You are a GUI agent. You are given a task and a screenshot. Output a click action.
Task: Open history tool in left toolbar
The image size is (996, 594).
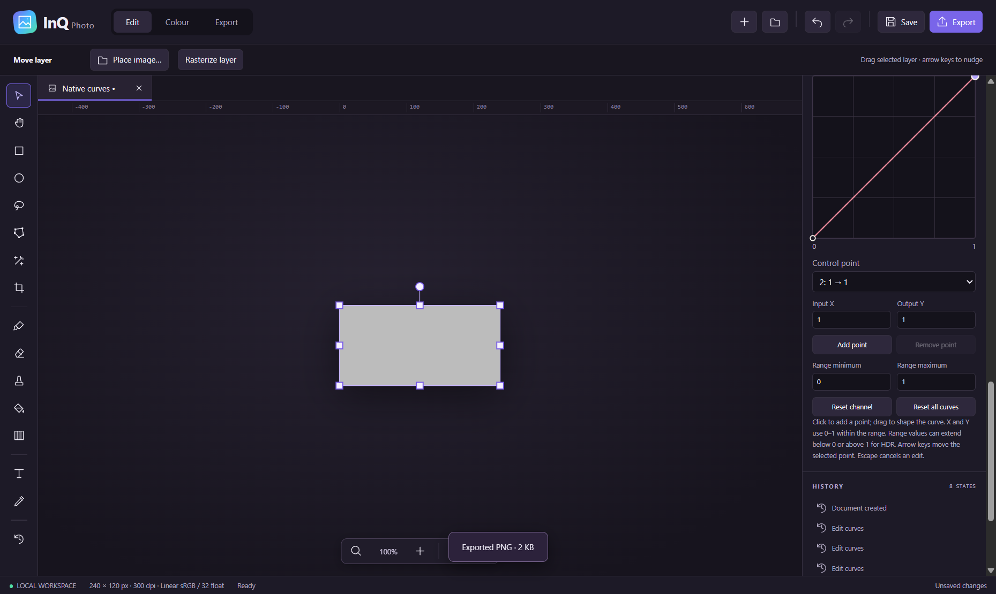[19, 539]
